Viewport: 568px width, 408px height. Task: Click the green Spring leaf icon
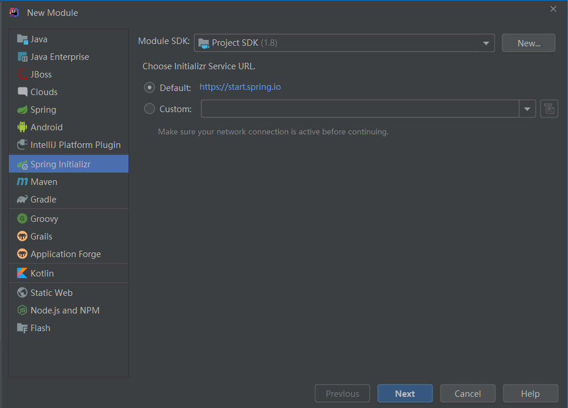(22, 109)
